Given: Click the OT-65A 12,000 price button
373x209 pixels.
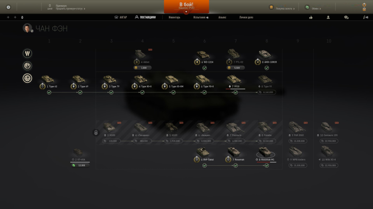Looking at the screenshot, I should (80, 165).
